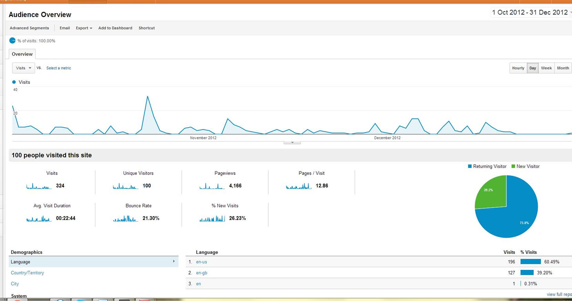Collapse chart using the small arrow handle
The image size is (572, 301).
[x=292, y=142]
